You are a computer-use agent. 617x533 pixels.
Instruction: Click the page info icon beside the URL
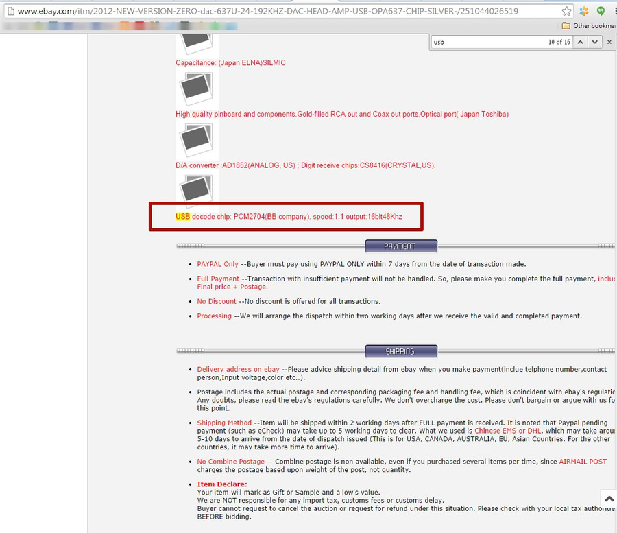[x=11, y=11]
